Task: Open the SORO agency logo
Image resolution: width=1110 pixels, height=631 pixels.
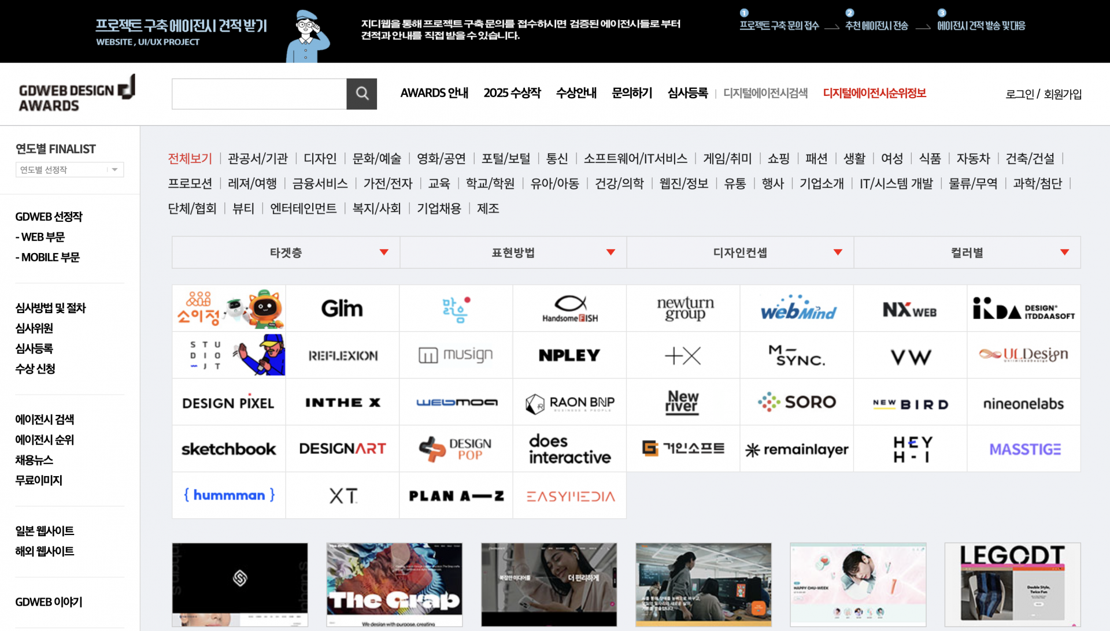Action: [x=797, y=402]
